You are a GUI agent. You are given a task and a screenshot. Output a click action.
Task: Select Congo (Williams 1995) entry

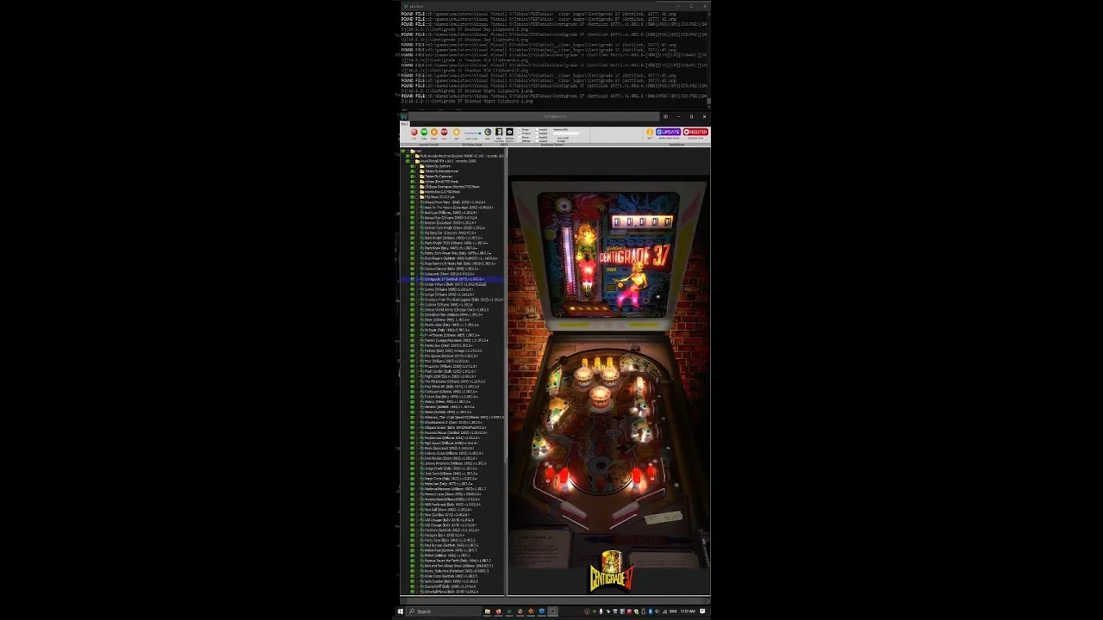point(449,294)
